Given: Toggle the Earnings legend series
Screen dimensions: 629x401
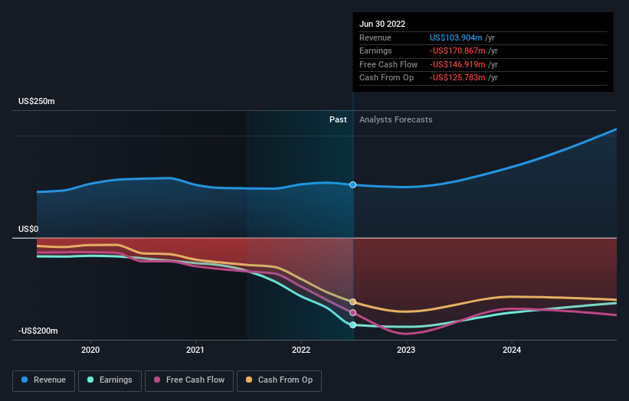Looking at the screenshot, I should pyautogui.click(x=110, y=380).
